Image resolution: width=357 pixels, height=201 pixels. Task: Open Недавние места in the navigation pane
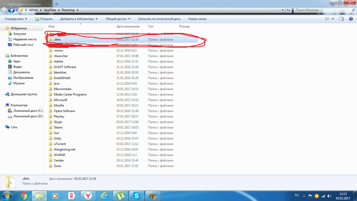click(x=25, y=39)
